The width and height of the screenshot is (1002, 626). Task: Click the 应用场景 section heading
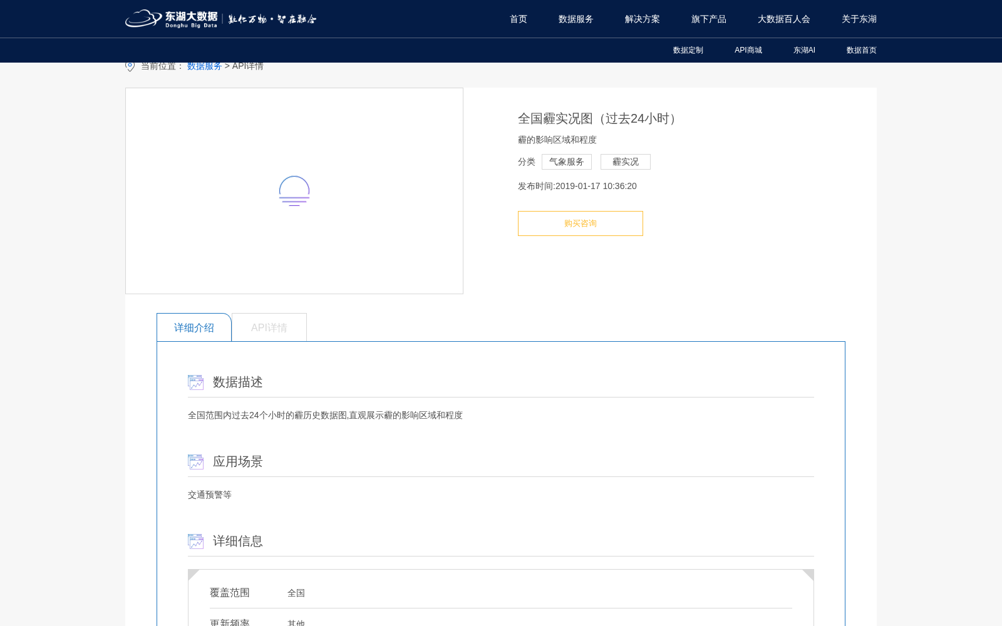click(x=238, y=461)
